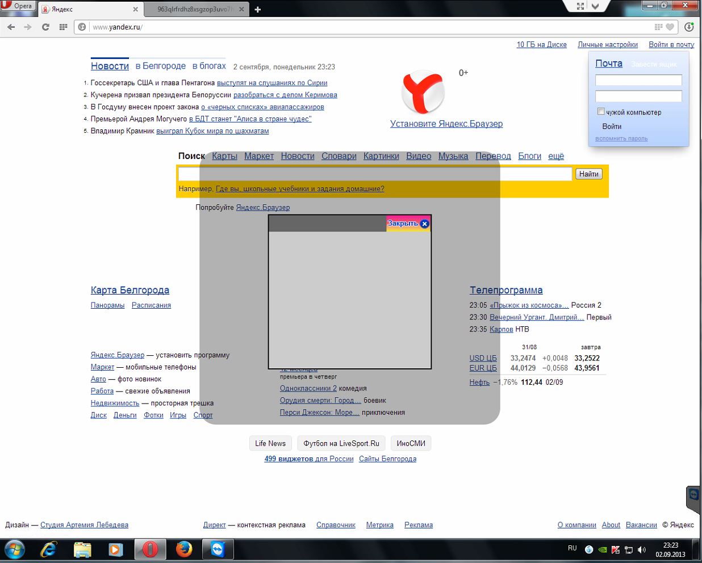
Task: Tick the 'чужой компьютер' checkbox
Action: 601,111
